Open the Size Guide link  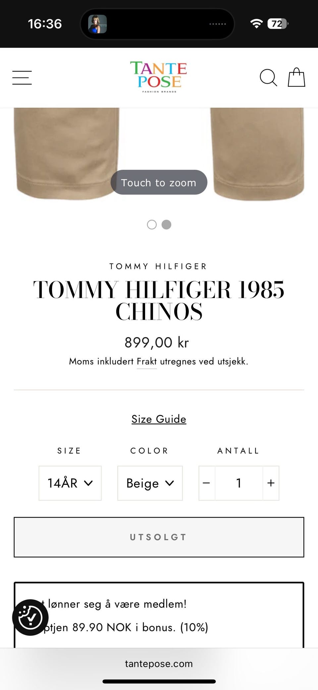(x=159, y=419)
